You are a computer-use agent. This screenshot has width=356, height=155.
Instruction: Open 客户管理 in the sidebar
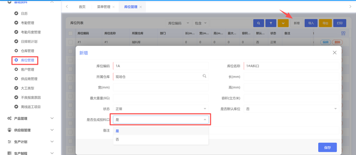click(x=28, y=69)
